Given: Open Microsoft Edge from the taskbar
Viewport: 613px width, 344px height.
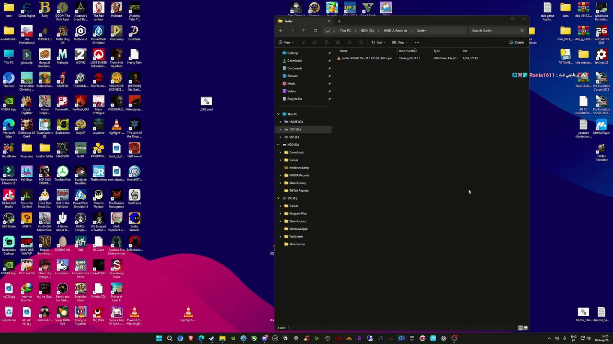Looking at the screenshot, I should [x=201, y=339].
